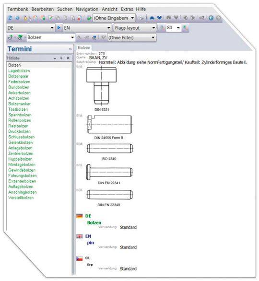Click the printer icon in the toolbar
Screen dimensions: 259x281
click(141, 18)
